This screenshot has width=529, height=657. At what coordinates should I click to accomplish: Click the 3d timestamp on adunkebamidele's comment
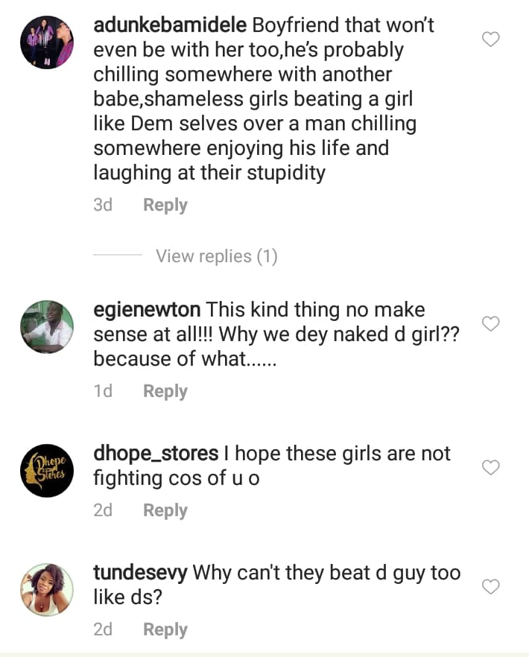tap(103, 205)
